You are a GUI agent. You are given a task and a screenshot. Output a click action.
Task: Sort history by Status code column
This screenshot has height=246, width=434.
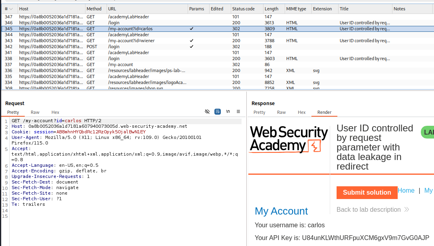[x=243, y=9]
